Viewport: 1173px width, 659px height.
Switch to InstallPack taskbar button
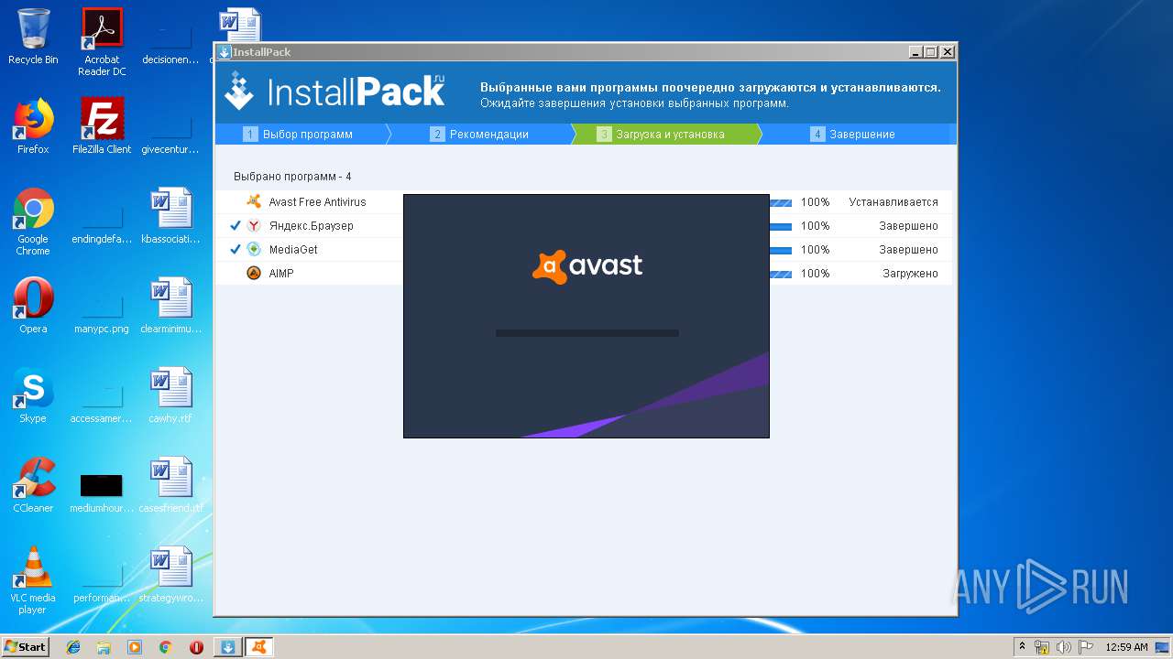228,647
